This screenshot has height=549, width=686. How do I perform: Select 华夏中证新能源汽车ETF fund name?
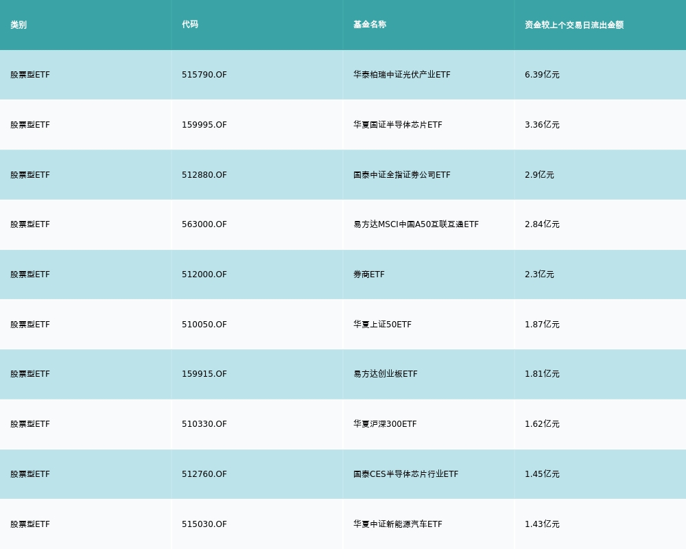pyautogui.click(x=398, y=524)
